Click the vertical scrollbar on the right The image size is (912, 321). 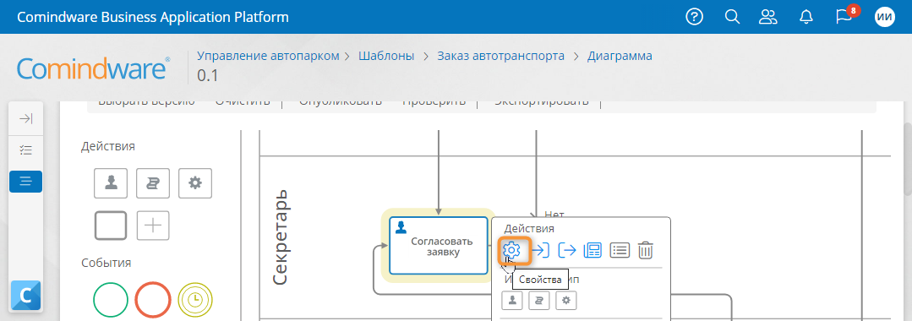click(x=907, y=160)
